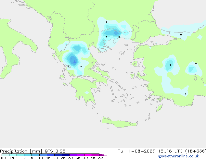Image resolution: width=206 pixels, height=159 pixels.
Task: Click the "(18+336)" forecast run label
Action: (196, 151)
